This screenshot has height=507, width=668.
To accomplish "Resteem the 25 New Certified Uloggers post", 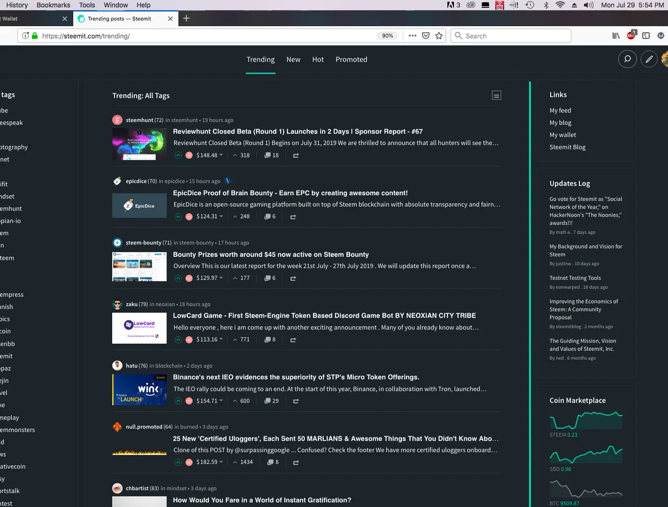I will click(x=296, y=463).
